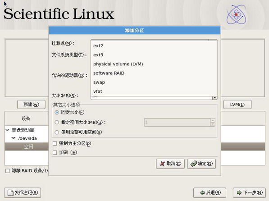Collapse the /dev/sda tree node
Screen dimensions: 269x201
[x=14, y=138]
